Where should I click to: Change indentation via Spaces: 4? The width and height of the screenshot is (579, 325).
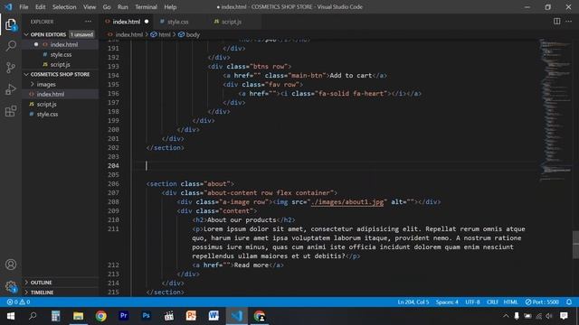447,302
